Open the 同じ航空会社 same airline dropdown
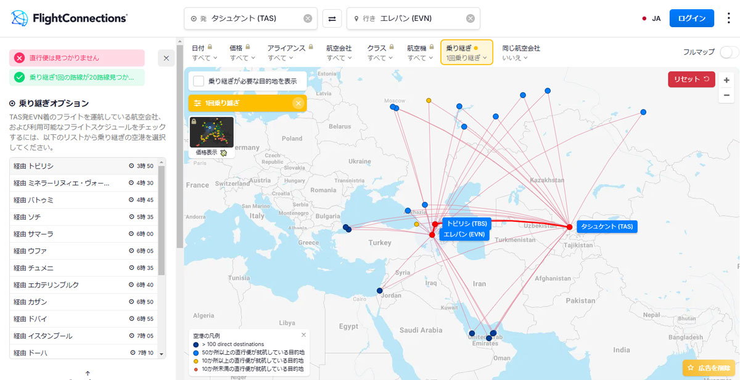Viewport: 740px width, 380px height. pos(521,52)
